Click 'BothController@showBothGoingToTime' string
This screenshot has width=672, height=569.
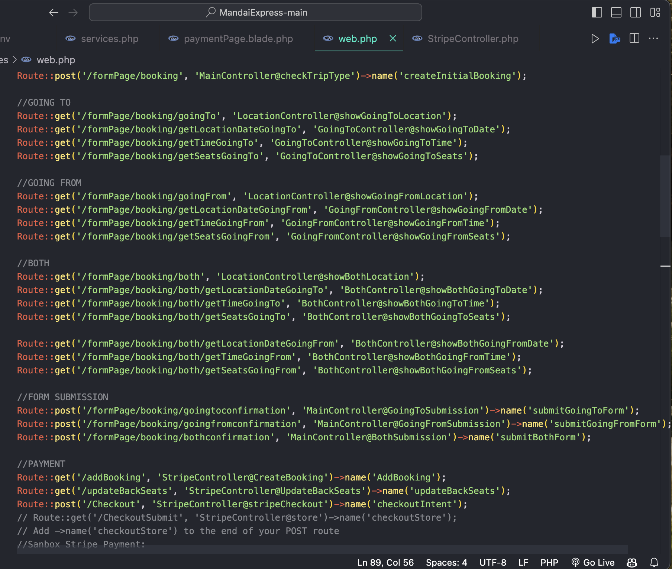coord(393,303)
